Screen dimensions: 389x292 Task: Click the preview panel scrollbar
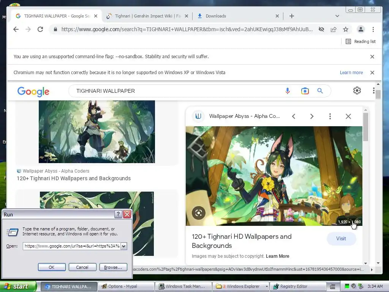point(365,127)
